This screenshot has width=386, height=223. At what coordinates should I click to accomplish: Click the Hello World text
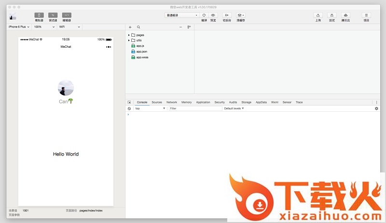click(66, 154)
